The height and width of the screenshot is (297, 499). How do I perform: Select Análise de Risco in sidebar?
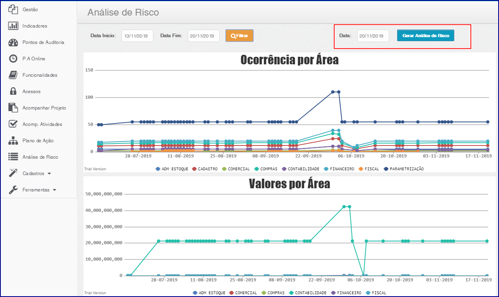tap(40, 157)
